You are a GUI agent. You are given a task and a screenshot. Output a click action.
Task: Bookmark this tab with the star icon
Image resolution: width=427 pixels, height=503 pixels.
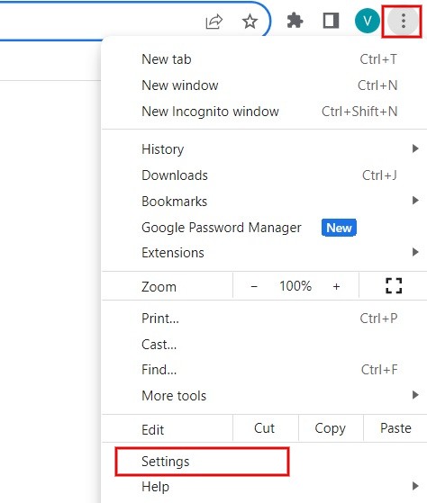[x=250, y=22]
